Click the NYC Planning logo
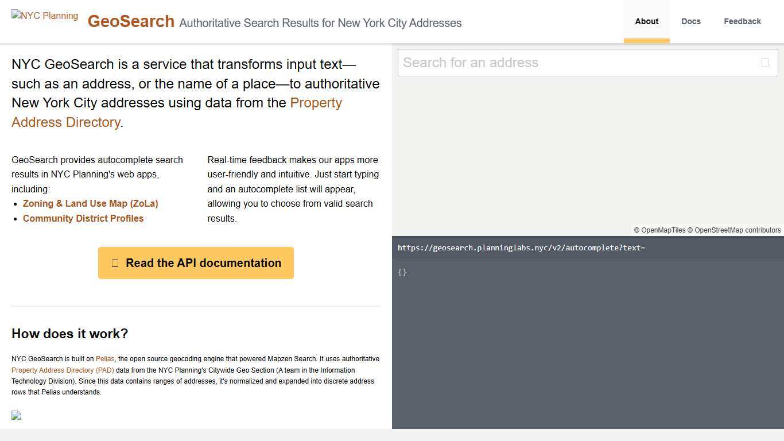 (x=45, y=16)
